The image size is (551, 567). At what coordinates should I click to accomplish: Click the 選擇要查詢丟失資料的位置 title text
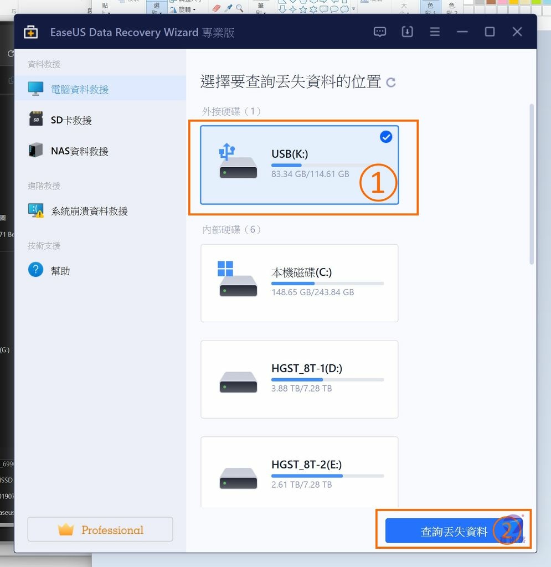291,82
